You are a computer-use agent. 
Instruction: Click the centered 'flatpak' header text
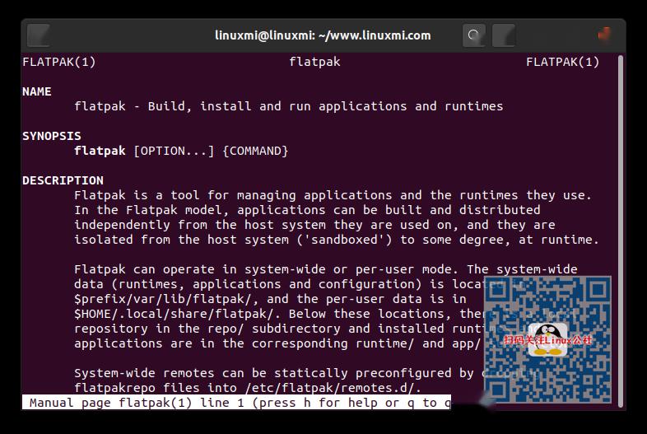[314, 63]
